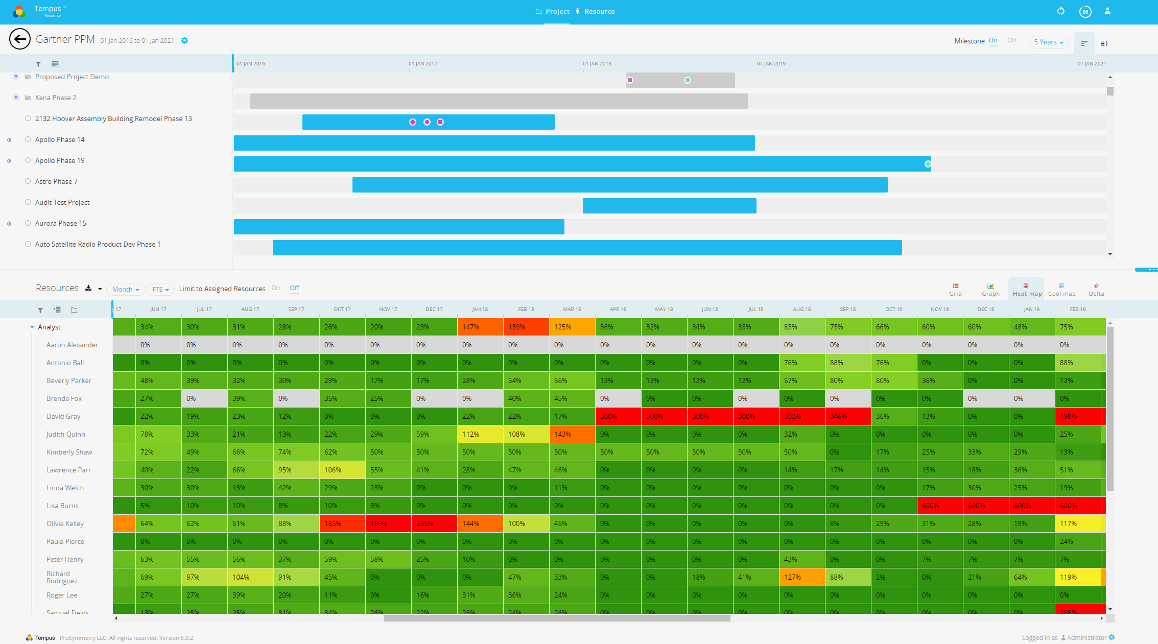
Task: Turn Milestone display Off
Action: pos(1012,40)
